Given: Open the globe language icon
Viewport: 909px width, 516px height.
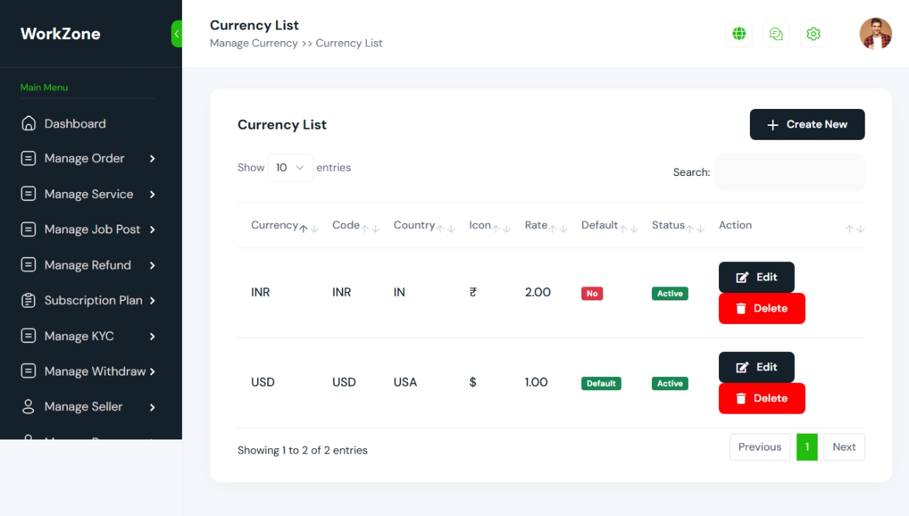Looking at the screenshot, I should pos(739,34).
